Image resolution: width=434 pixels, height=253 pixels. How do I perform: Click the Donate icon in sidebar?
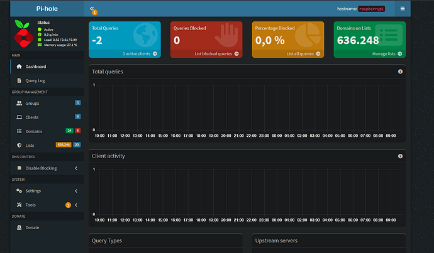[19, 227]
